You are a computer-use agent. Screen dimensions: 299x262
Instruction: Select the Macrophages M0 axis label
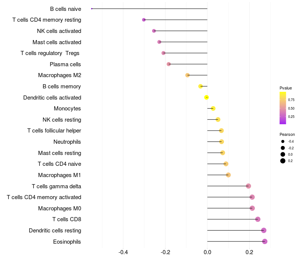pos(60,208)
